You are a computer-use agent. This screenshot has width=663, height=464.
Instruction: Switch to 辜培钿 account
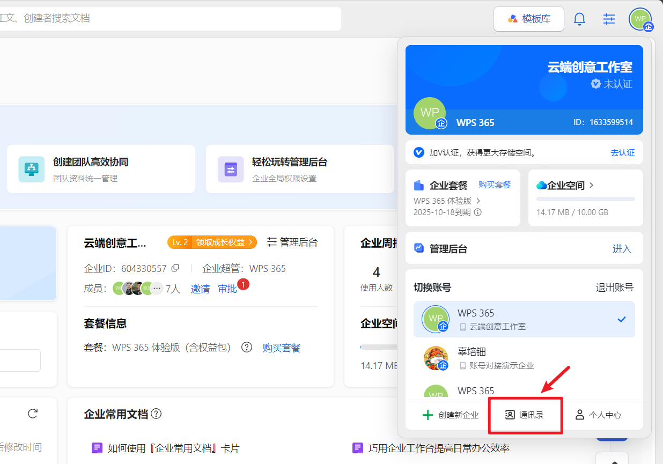click(x=524, y=358)
